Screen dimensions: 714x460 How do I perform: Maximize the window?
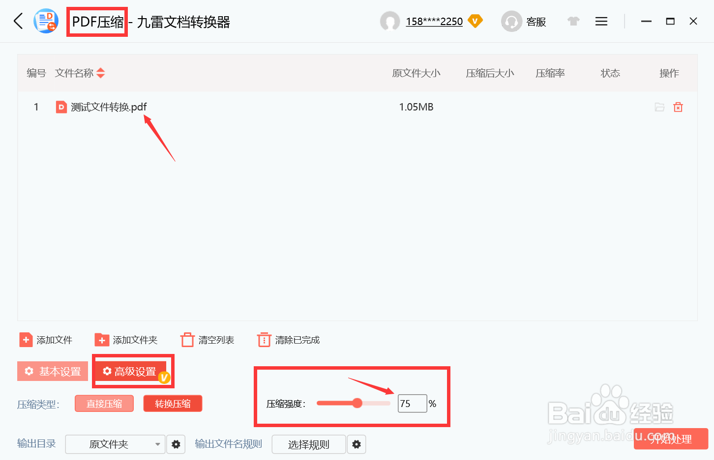coord(670,21)
